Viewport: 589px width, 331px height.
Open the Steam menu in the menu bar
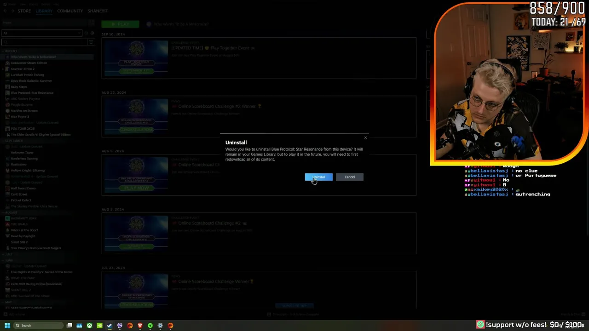pyautogui.click(x=12, y=4)
